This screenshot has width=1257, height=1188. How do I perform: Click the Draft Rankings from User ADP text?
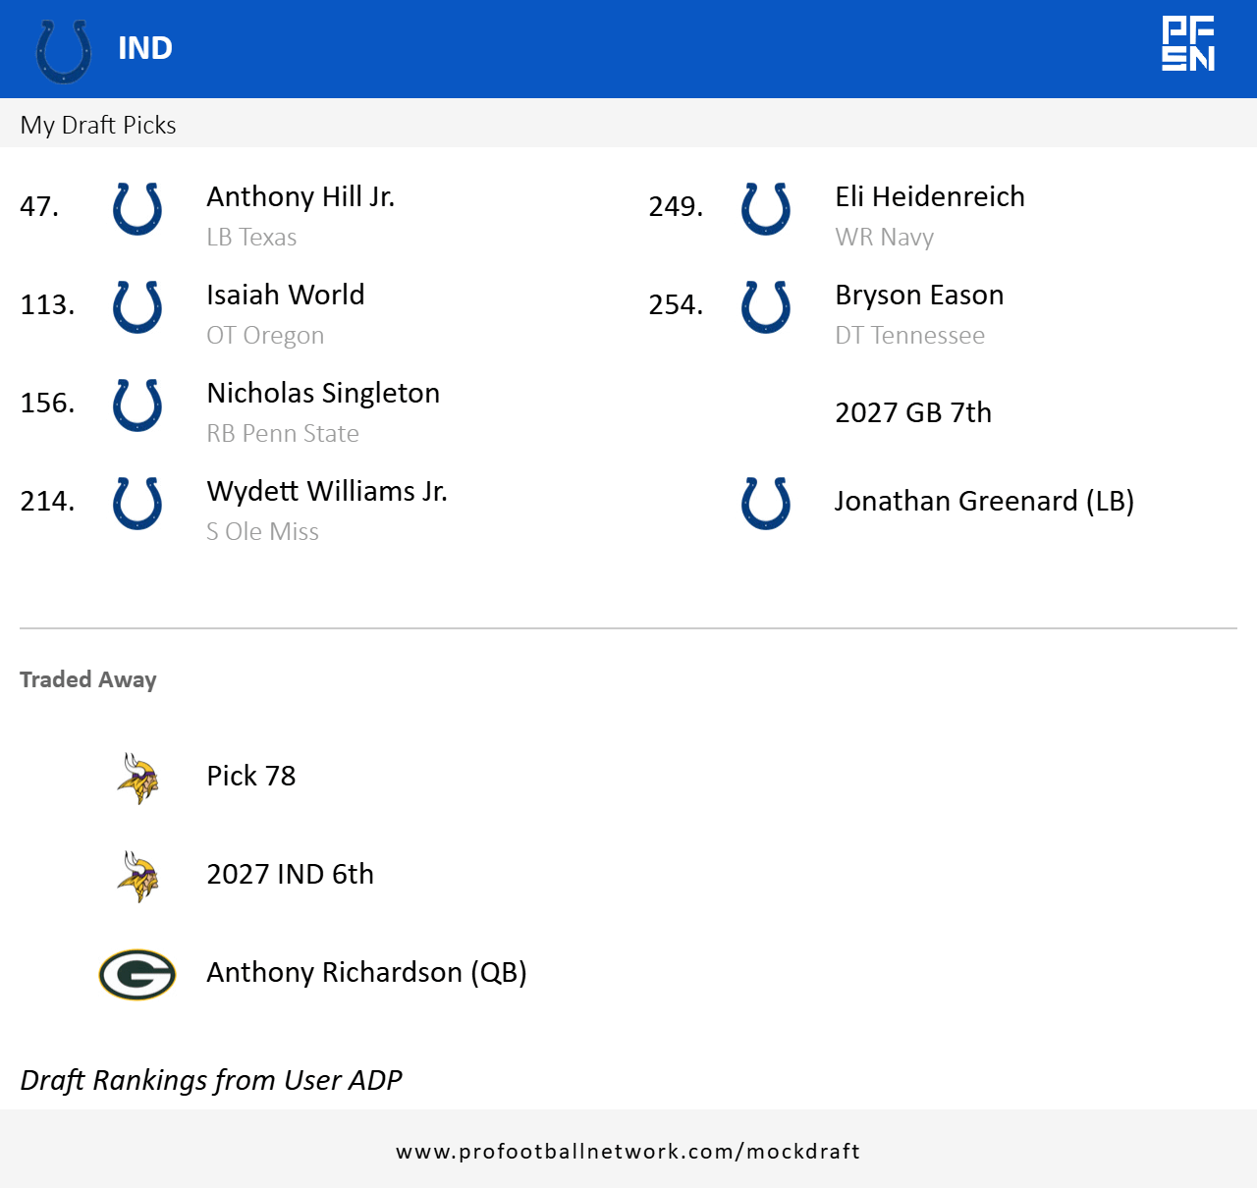pyautogui.click(x=211, y=1080)
